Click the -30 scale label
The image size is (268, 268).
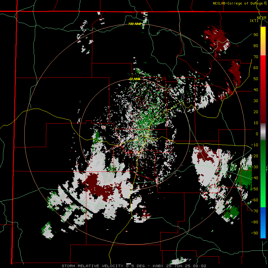coord(255,167)
